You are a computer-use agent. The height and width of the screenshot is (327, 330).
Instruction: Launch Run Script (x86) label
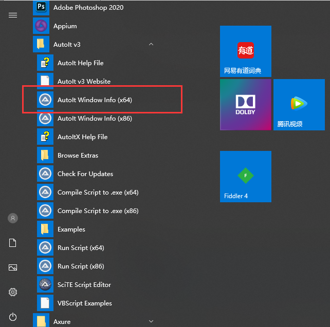pyautogui.click(x=81, y=266)
